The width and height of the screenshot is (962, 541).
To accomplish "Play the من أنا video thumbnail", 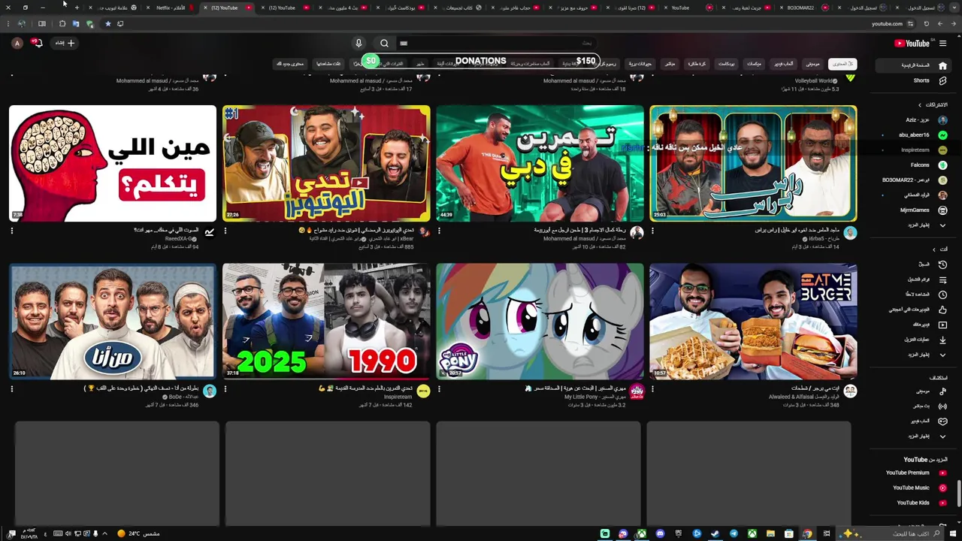I will (x=113, y=322).
